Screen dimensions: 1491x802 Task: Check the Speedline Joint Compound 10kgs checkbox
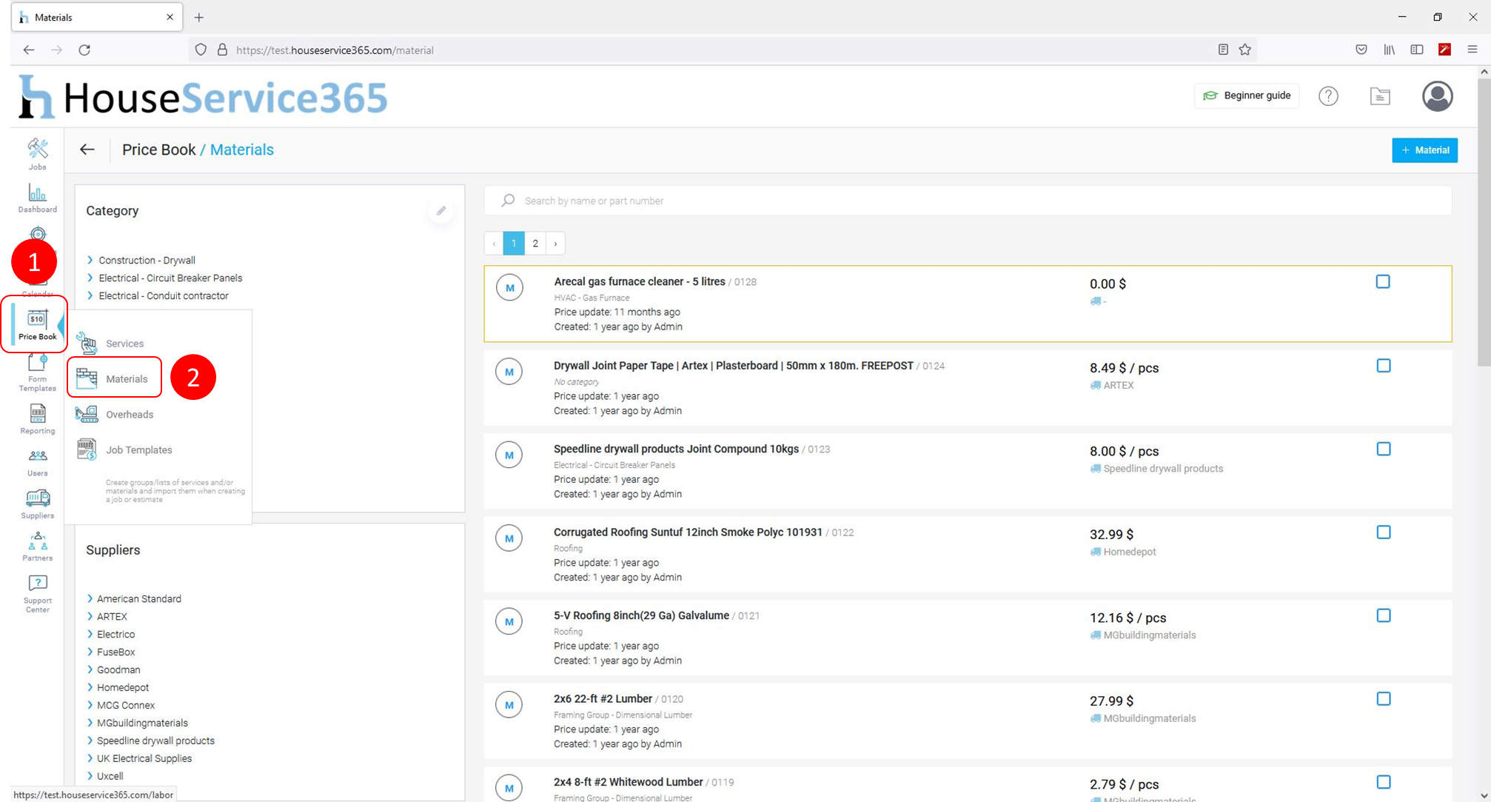tap(1384, 449)
